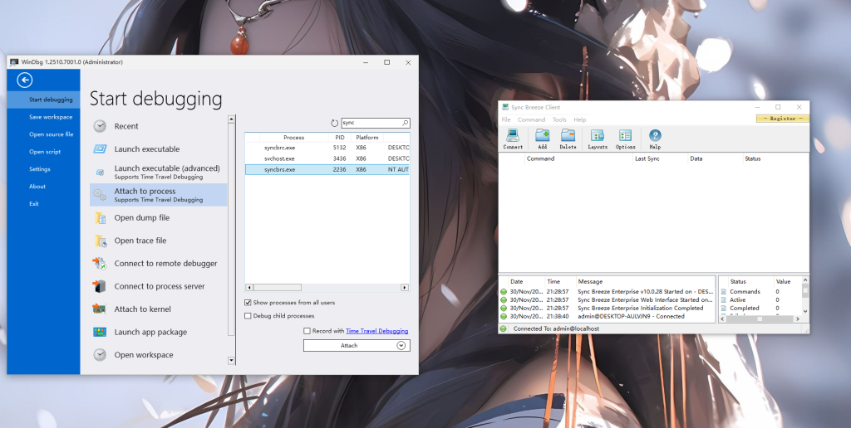
Task: Click the Delete toolbar icon
Action: [x=568, y=138]
